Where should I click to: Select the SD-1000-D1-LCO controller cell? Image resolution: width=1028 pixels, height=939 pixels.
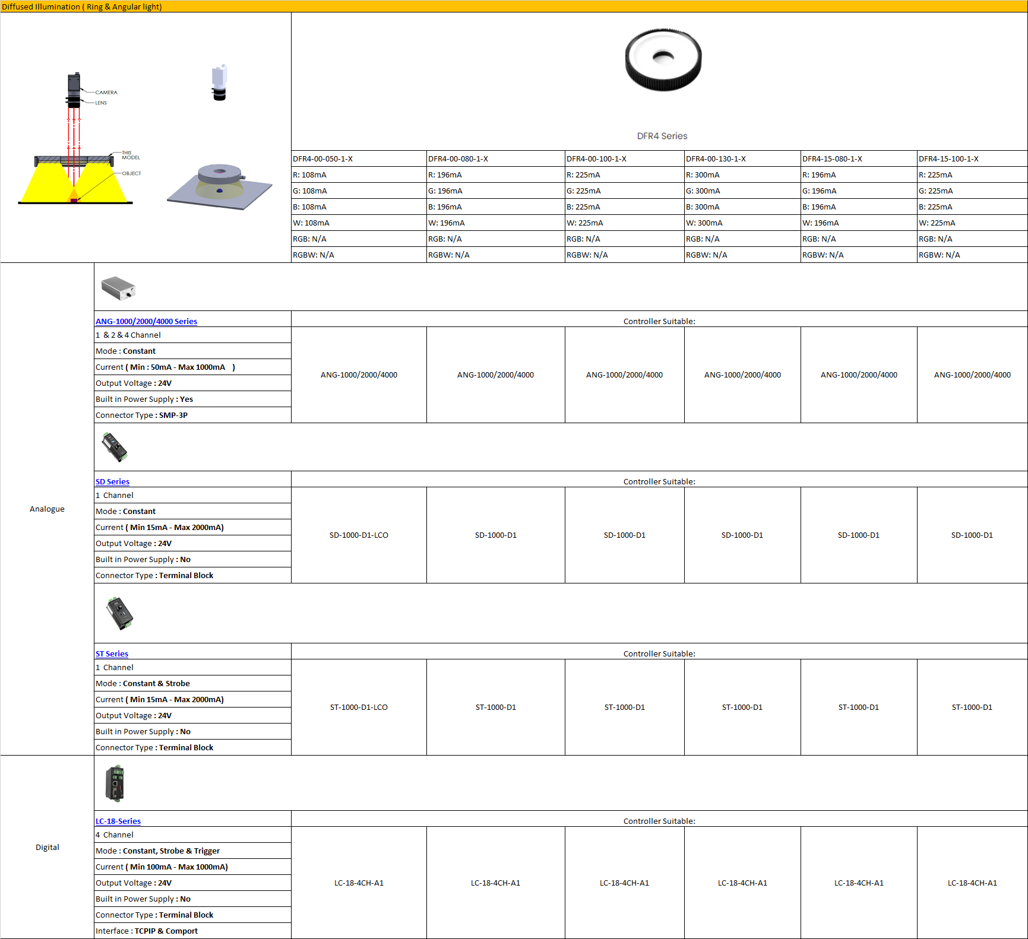click(x=359, y=535)
